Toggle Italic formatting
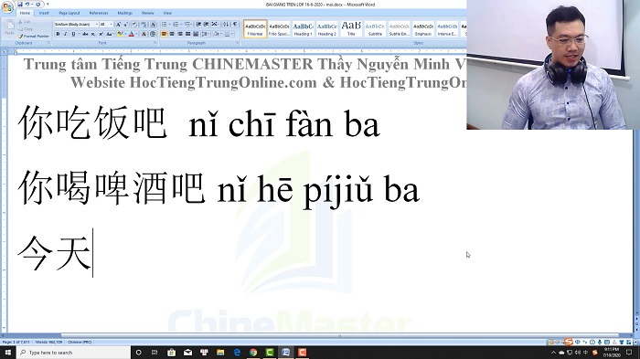The width and height of the screenshot is (640, 359). pos(65,34)
